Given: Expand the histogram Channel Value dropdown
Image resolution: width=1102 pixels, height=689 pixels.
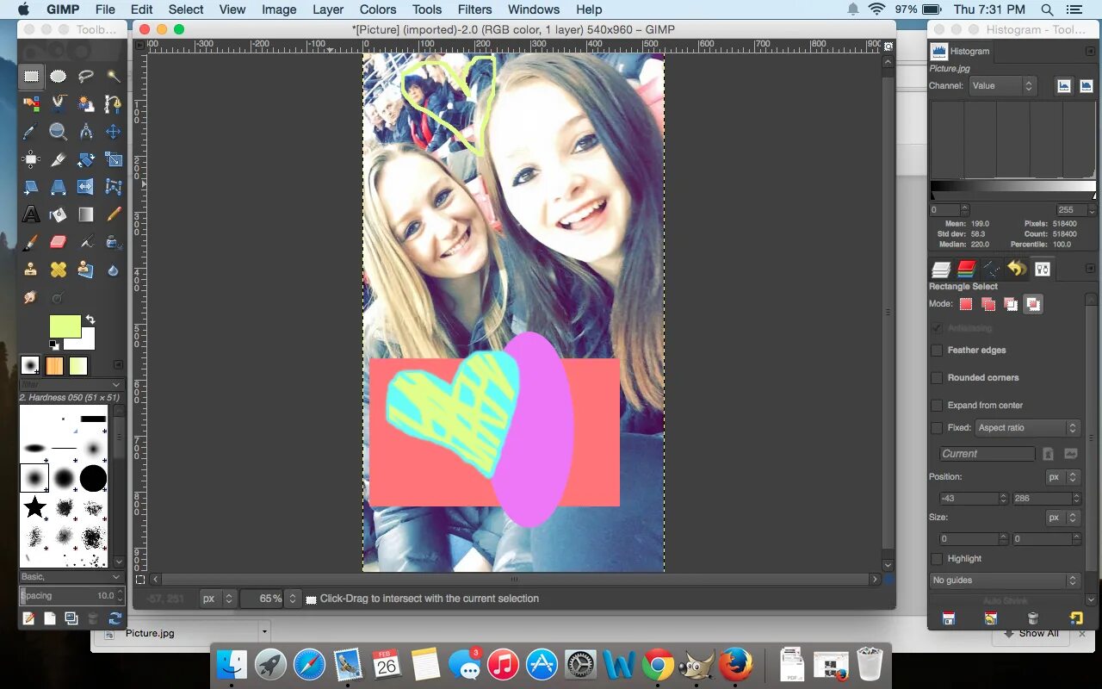Looking at the screenshot, I should point(1002,85).
